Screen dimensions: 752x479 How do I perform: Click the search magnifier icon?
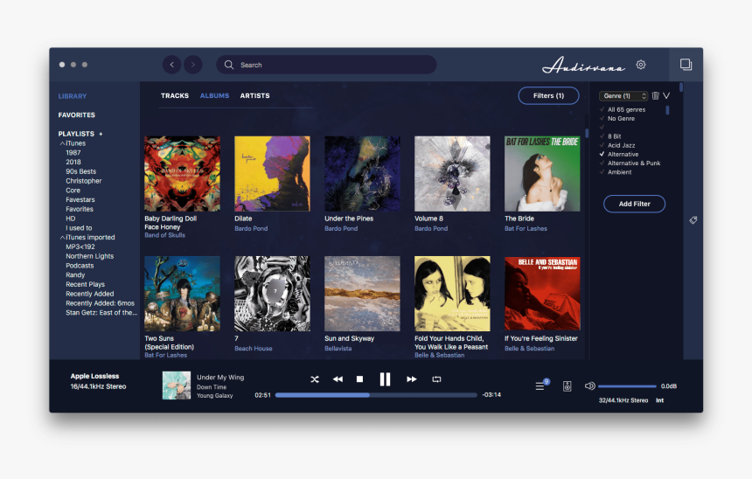(x=229, y=65)
